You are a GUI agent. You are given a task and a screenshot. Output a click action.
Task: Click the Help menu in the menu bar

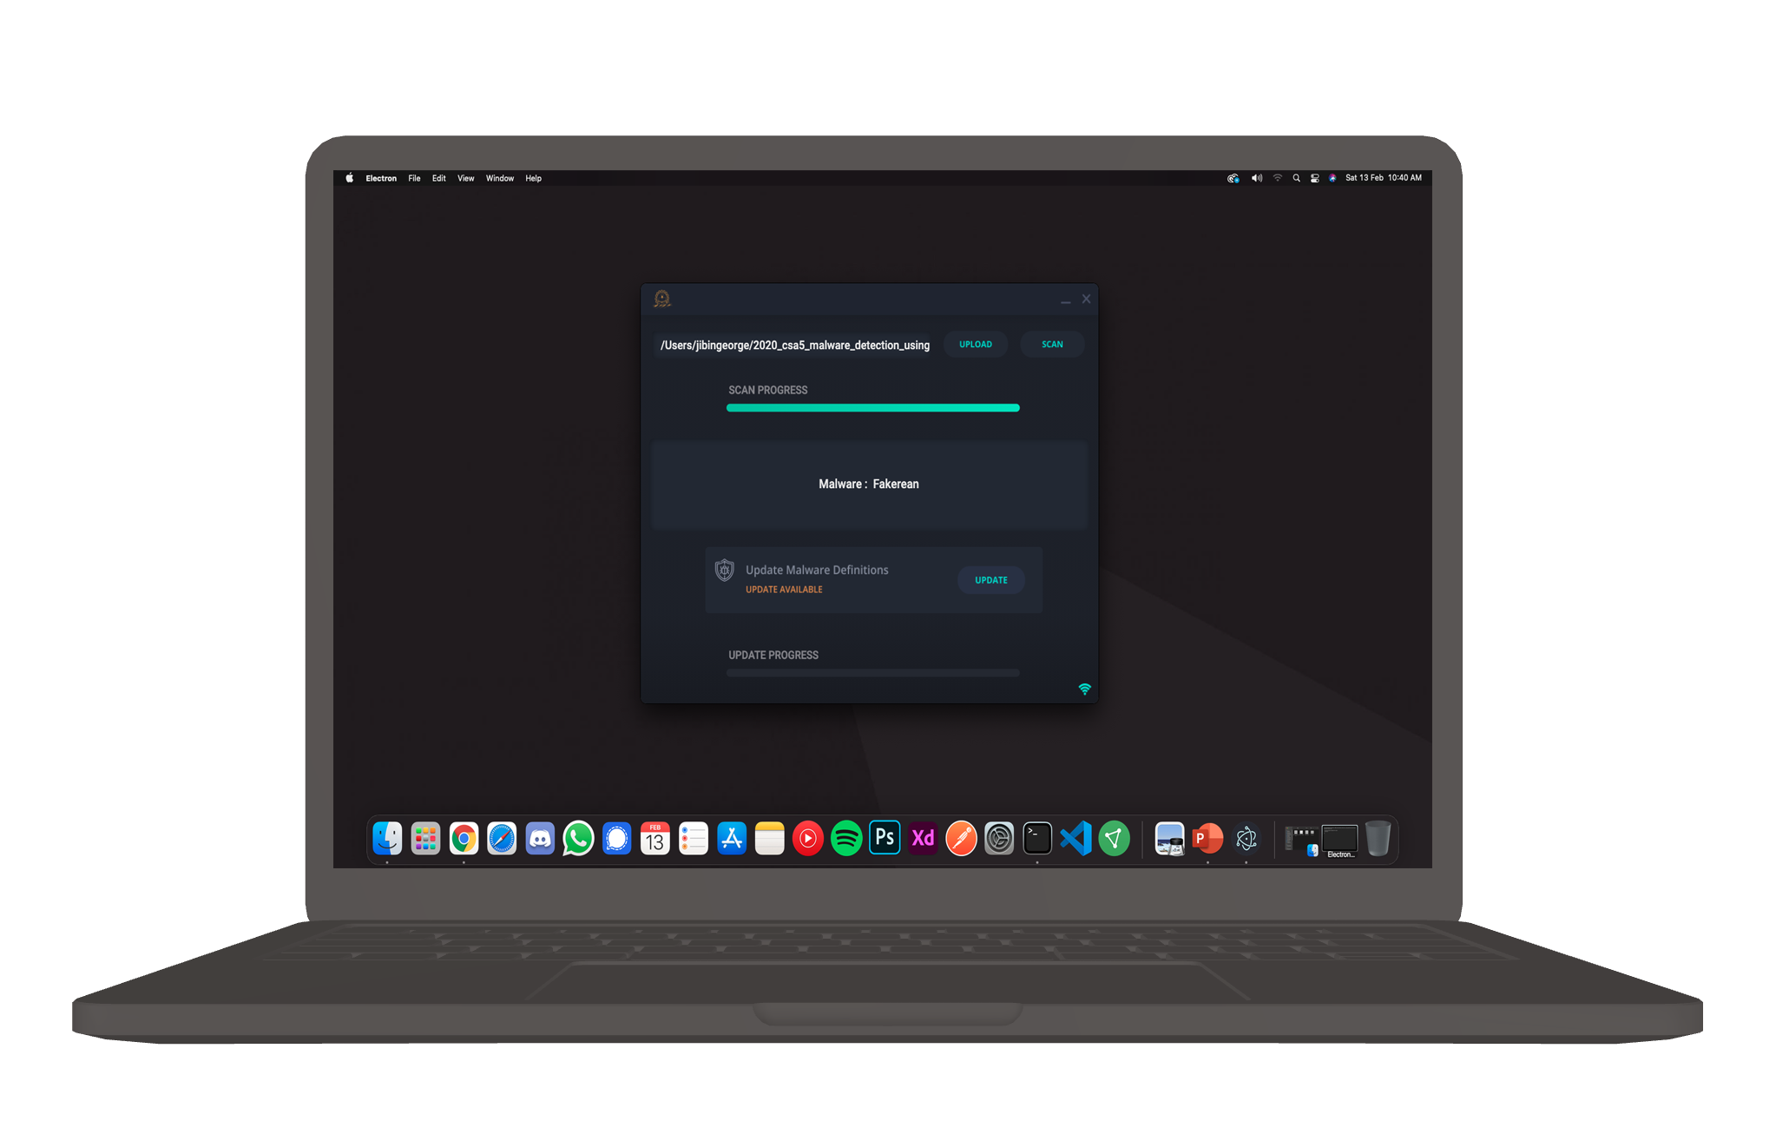click(x=533, y=178)
